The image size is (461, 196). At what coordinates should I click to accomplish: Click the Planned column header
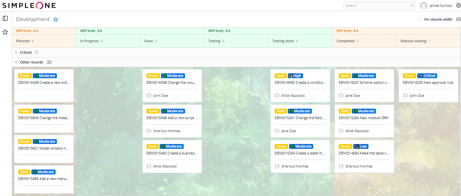(x=23, y=41)
